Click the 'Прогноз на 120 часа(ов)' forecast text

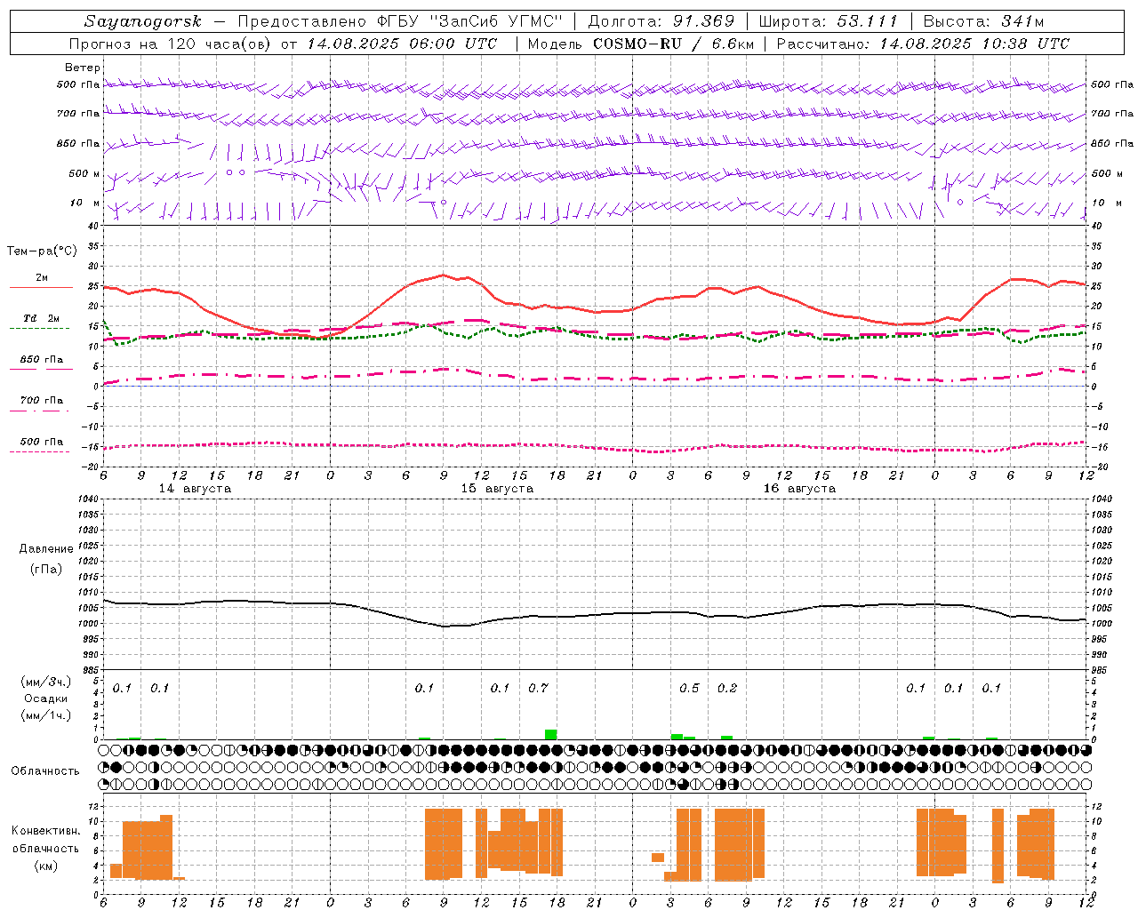click(172, 44)
